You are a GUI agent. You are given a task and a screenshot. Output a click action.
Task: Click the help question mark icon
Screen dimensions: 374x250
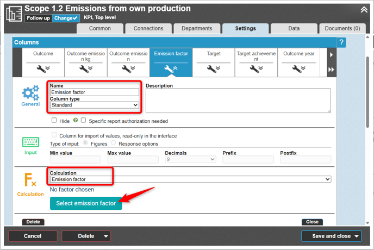click(x=341, y=42)
